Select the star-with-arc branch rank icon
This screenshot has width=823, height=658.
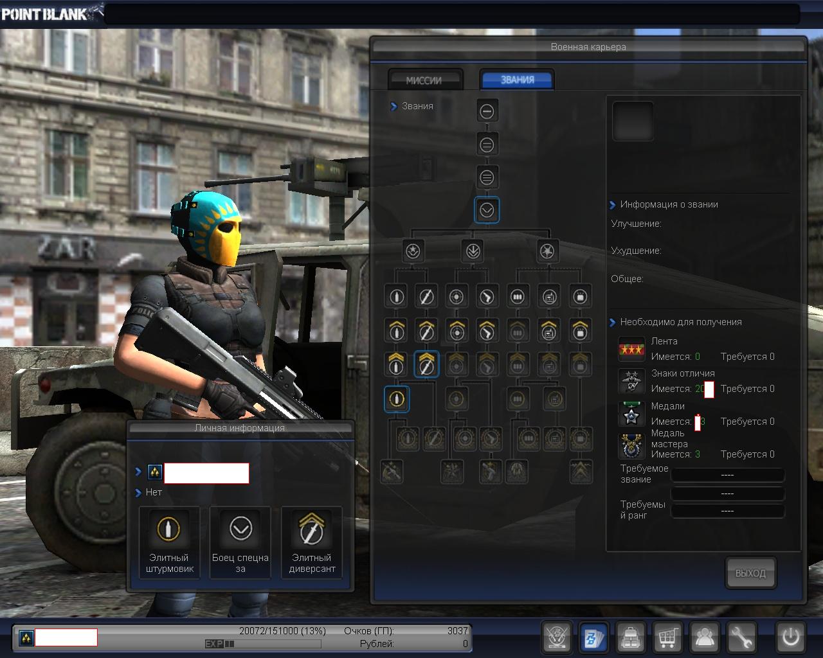coord(413,251)
